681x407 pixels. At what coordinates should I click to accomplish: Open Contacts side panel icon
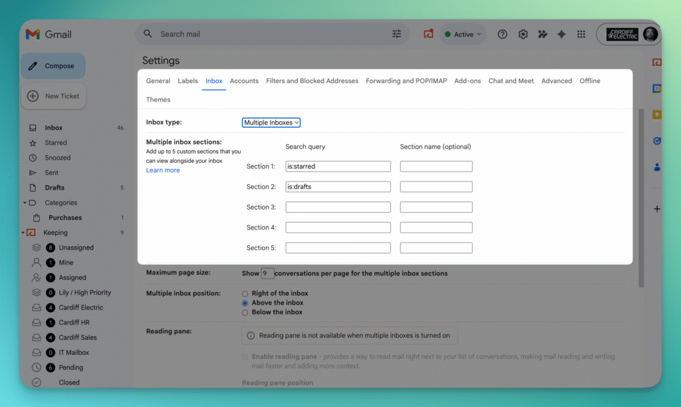pos(656,167)
